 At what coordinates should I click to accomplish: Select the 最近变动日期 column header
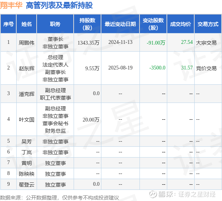[x=120, y=24]
